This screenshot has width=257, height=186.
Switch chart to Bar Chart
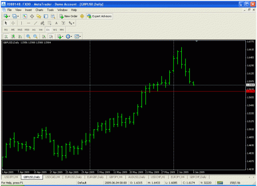[6, 36]
